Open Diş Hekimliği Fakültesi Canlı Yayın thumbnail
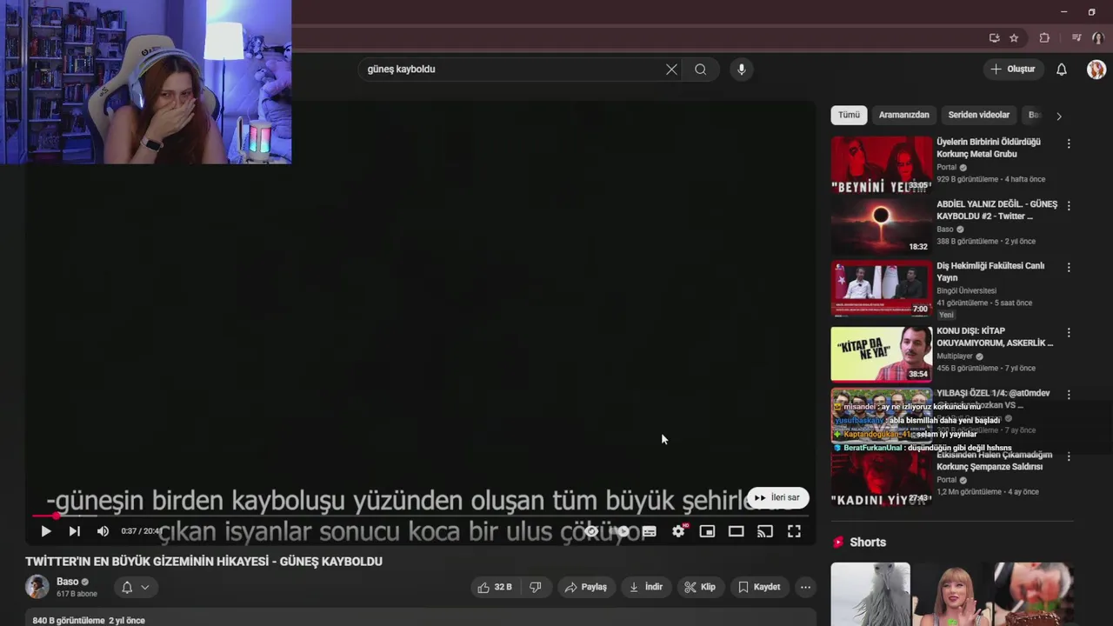 [x=881, y=289]
